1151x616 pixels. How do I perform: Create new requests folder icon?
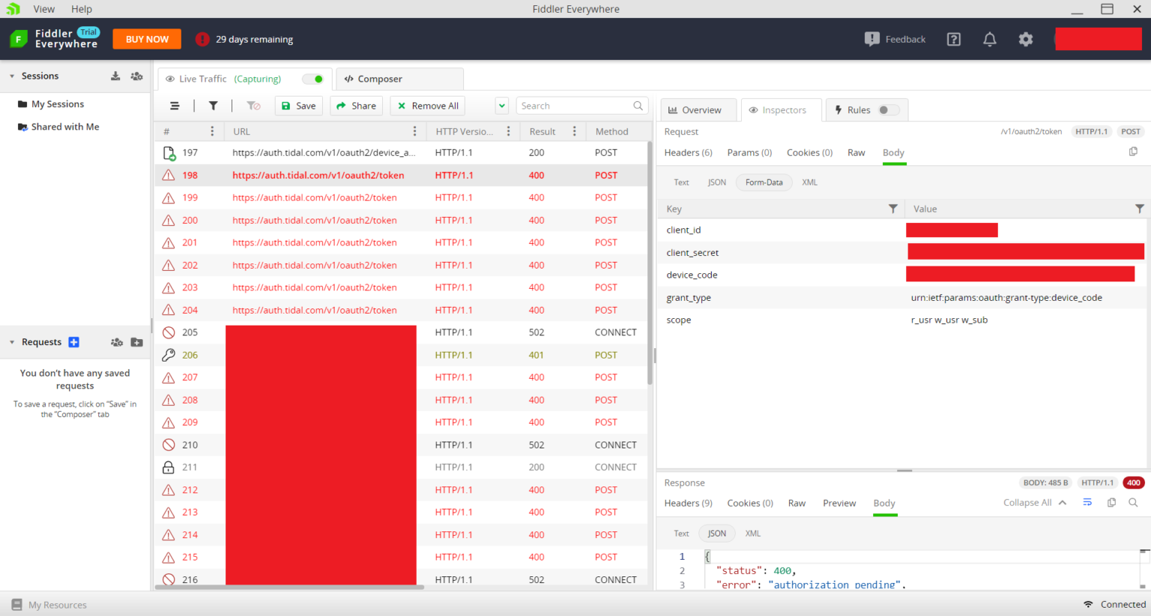click(x=136, y=342)
